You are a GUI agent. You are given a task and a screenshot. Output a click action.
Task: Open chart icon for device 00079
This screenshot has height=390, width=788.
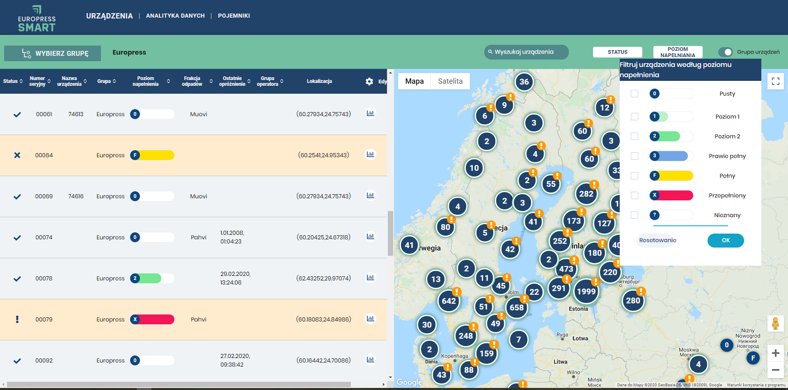[x=370, y=319]
